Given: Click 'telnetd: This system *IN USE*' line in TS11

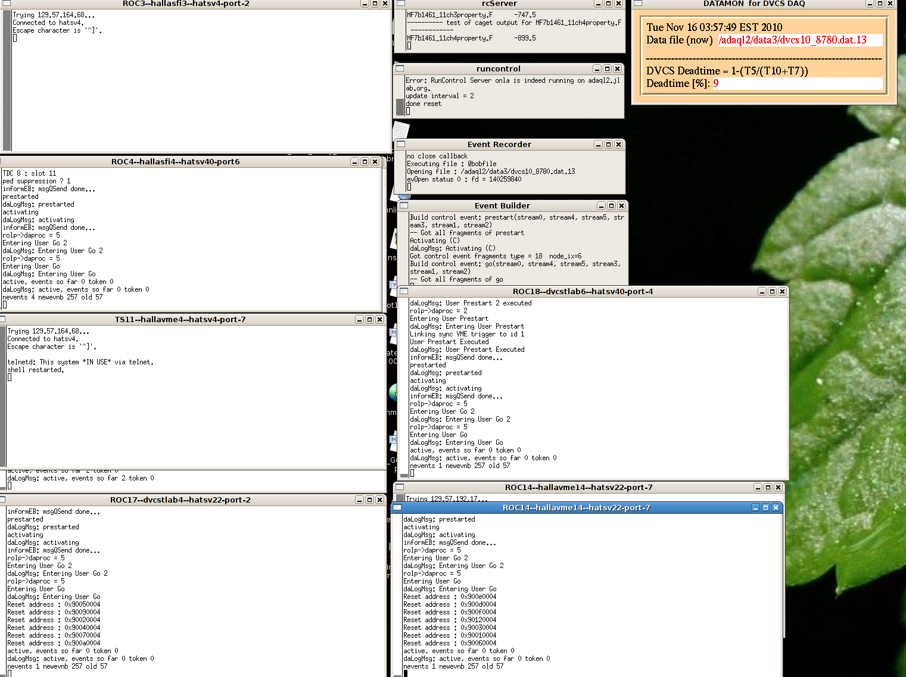Looking at the screenshot, I should coord(80,362).
